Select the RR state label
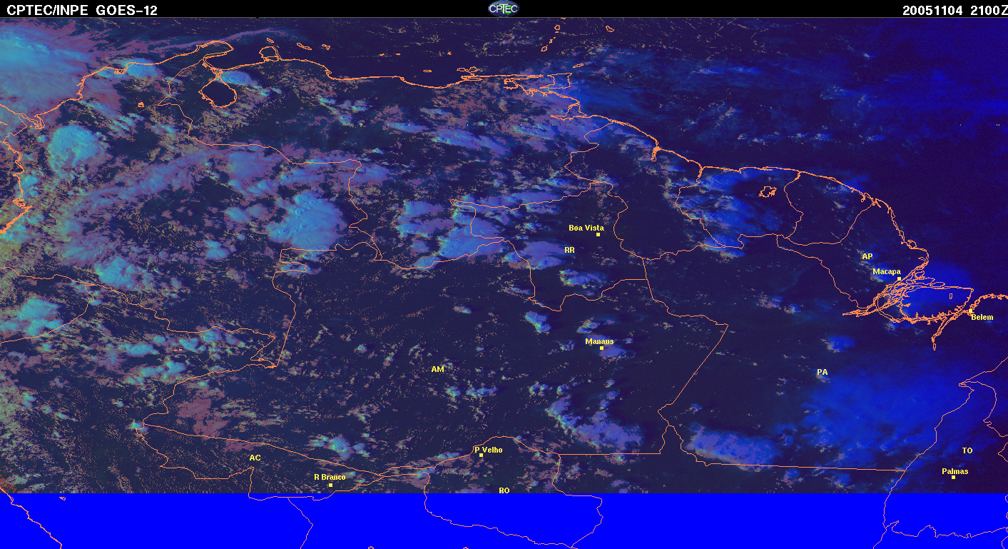 coord(569,250)
